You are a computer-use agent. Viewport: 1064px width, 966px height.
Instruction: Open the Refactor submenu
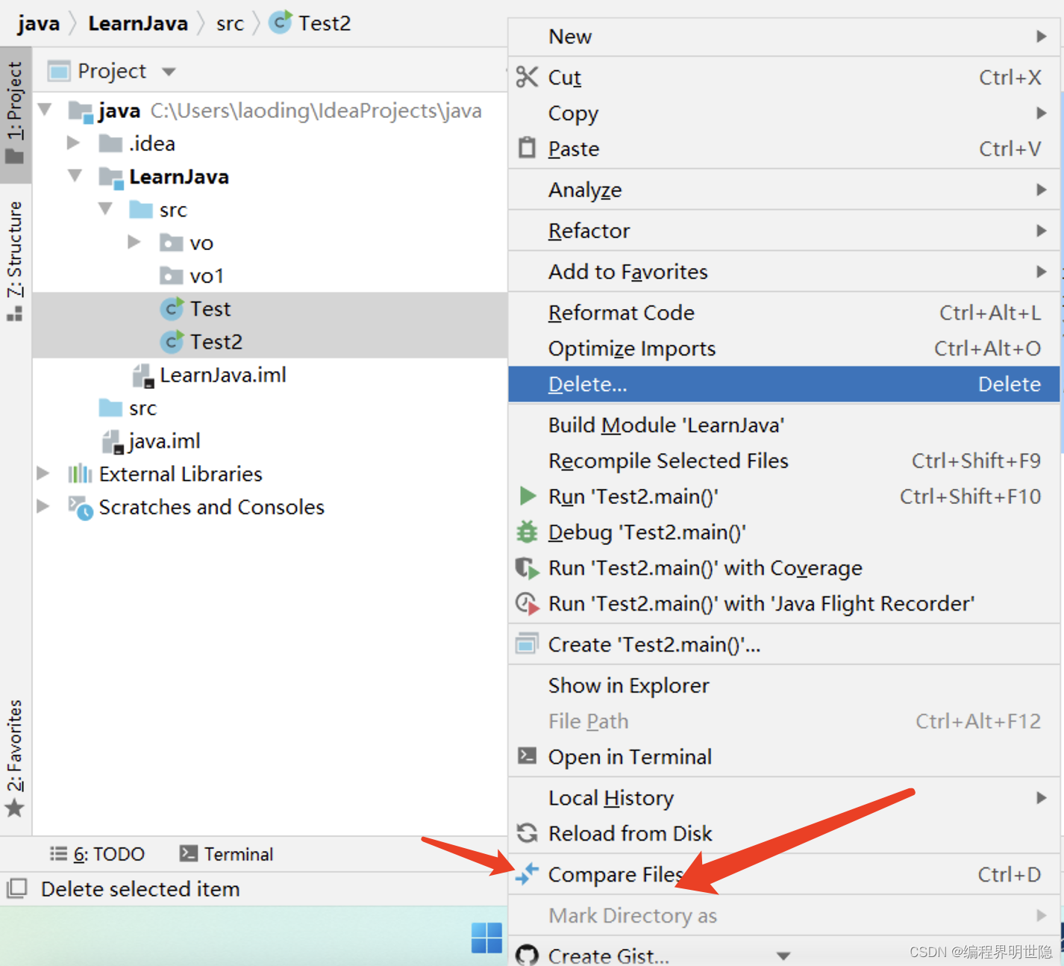click(x=783, y=230)
